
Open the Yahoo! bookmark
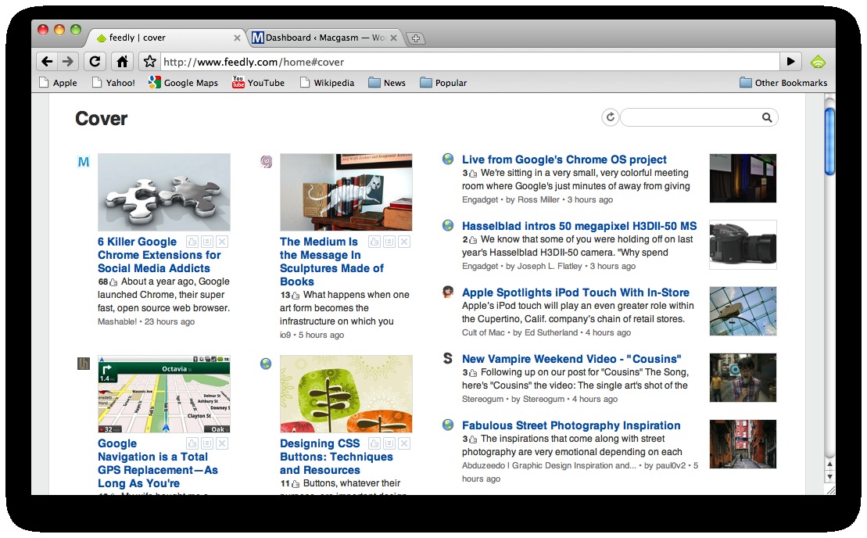(113, 83)
